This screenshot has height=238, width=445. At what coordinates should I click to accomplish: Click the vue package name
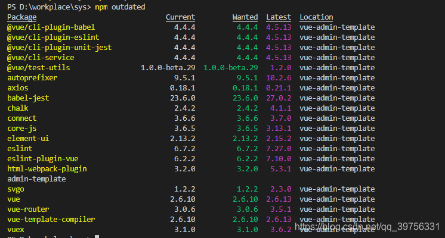pyautogui.click(x=14, y=199)
